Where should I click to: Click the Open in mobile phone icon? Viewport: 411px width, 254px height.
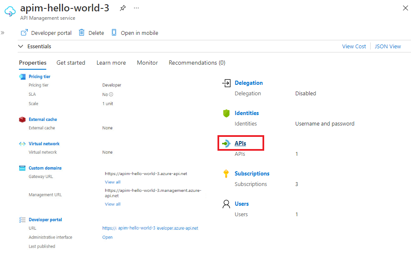point(114,32)
